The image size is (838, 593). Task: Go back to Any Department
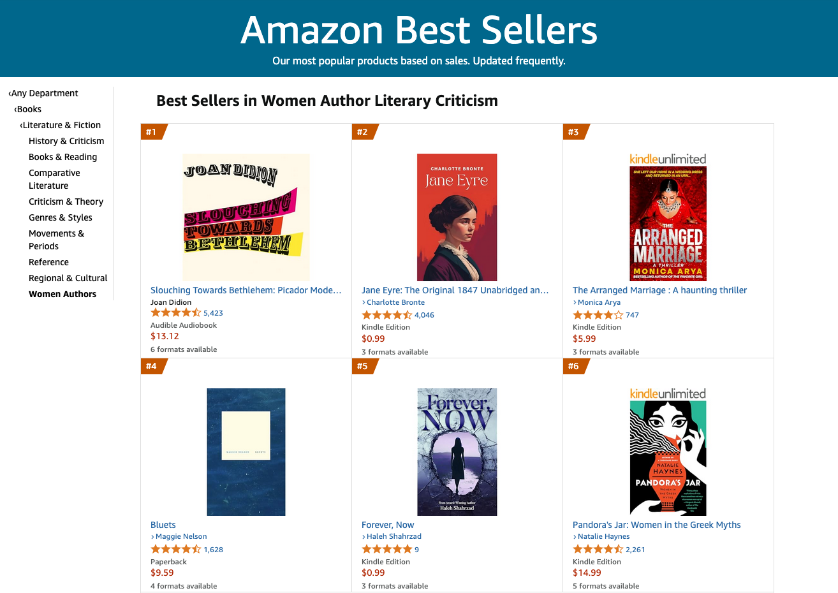tap(45, 93)
